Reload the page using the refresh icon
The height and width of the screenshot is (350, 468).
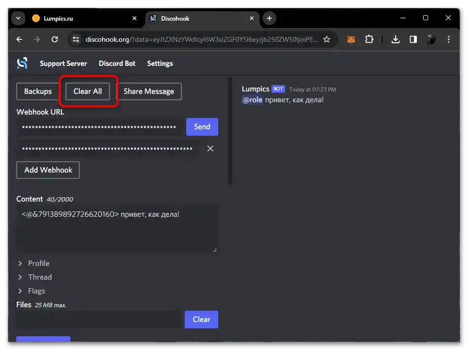[x=55, y=39]
